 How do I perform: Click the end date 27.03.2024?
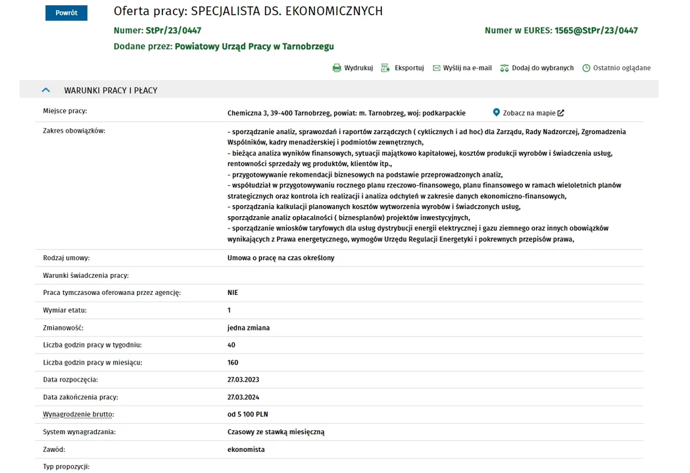[x=243, y=397]
